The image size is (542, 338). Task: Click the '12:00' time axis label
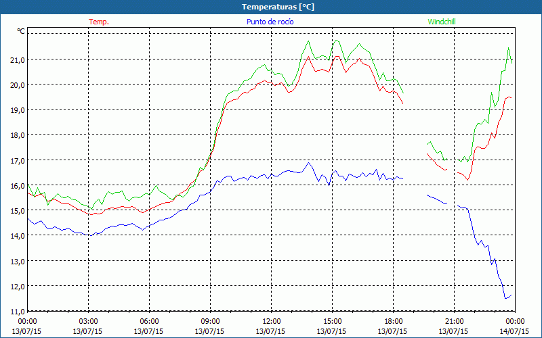272,321
